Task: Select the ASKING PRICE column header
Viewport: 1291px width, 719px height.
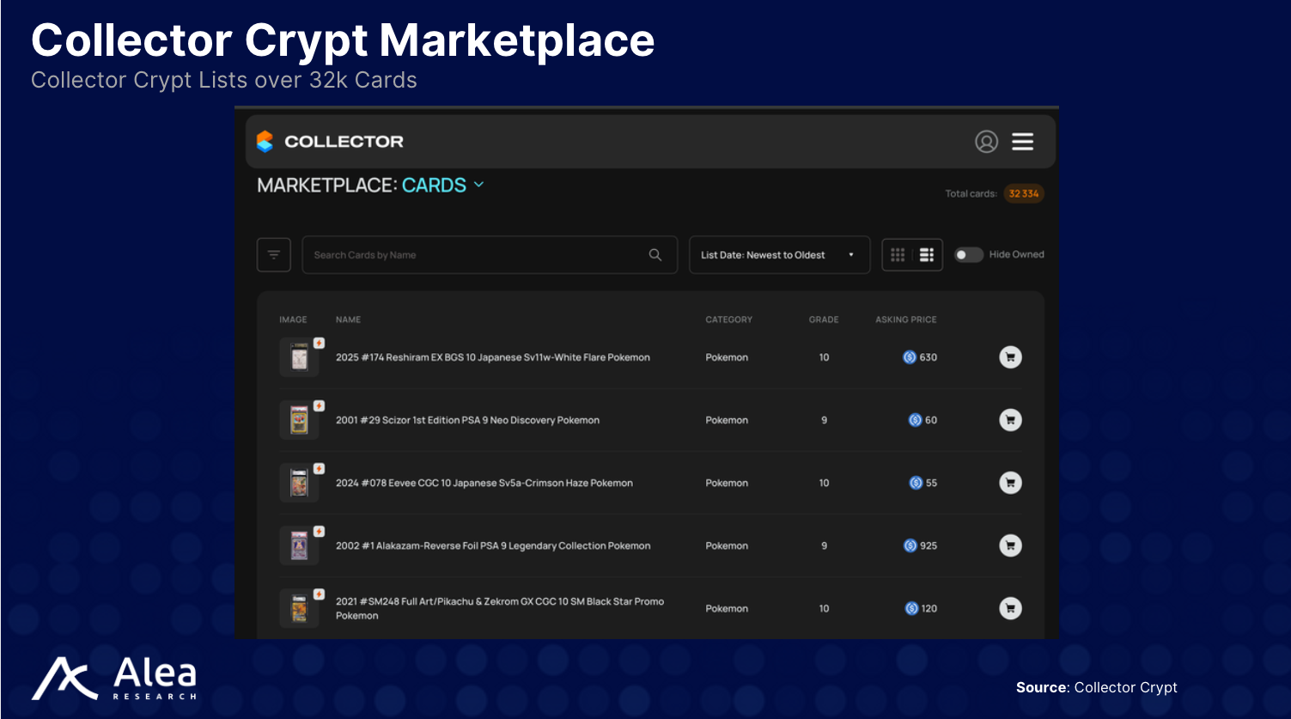Action: [905, 319]
